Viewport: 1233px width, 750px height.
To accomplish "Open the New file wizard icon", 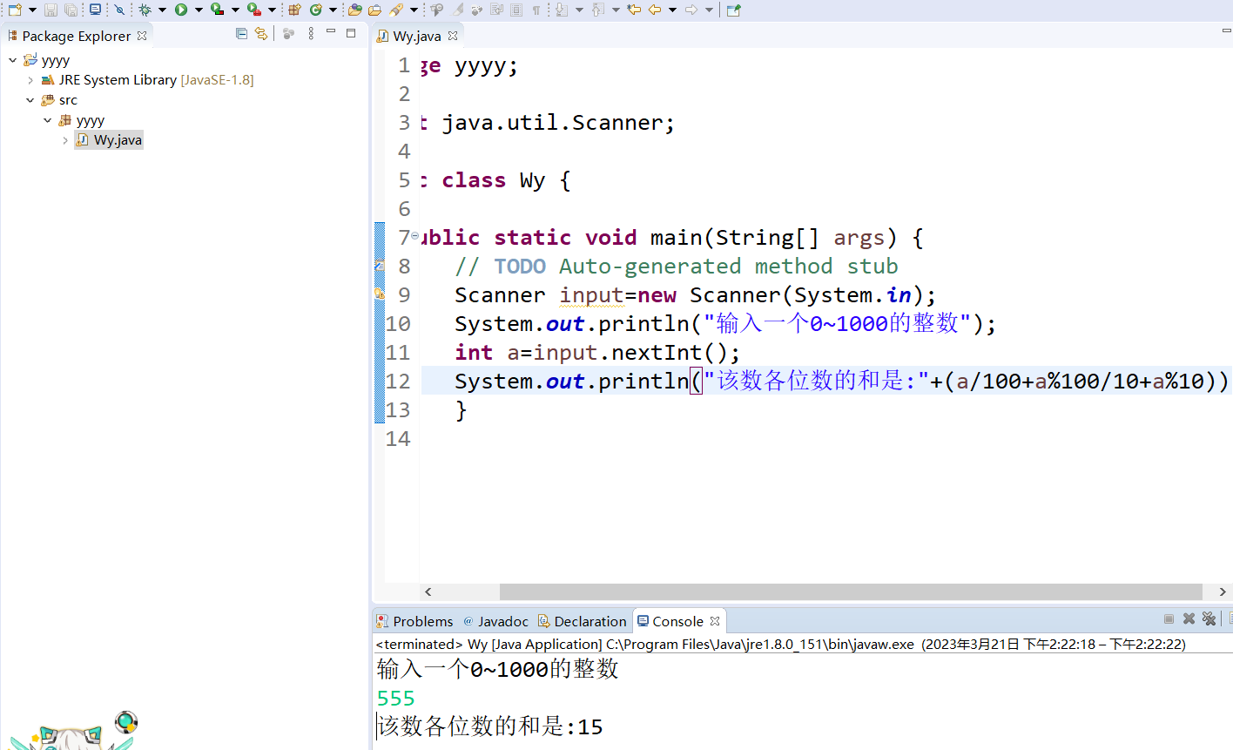I will (15, 10).
